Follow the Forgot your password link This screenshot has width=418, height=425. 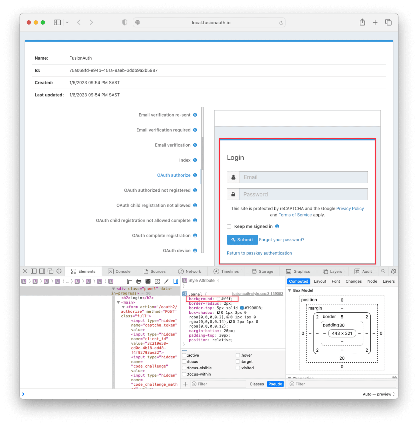click(282, 240)
